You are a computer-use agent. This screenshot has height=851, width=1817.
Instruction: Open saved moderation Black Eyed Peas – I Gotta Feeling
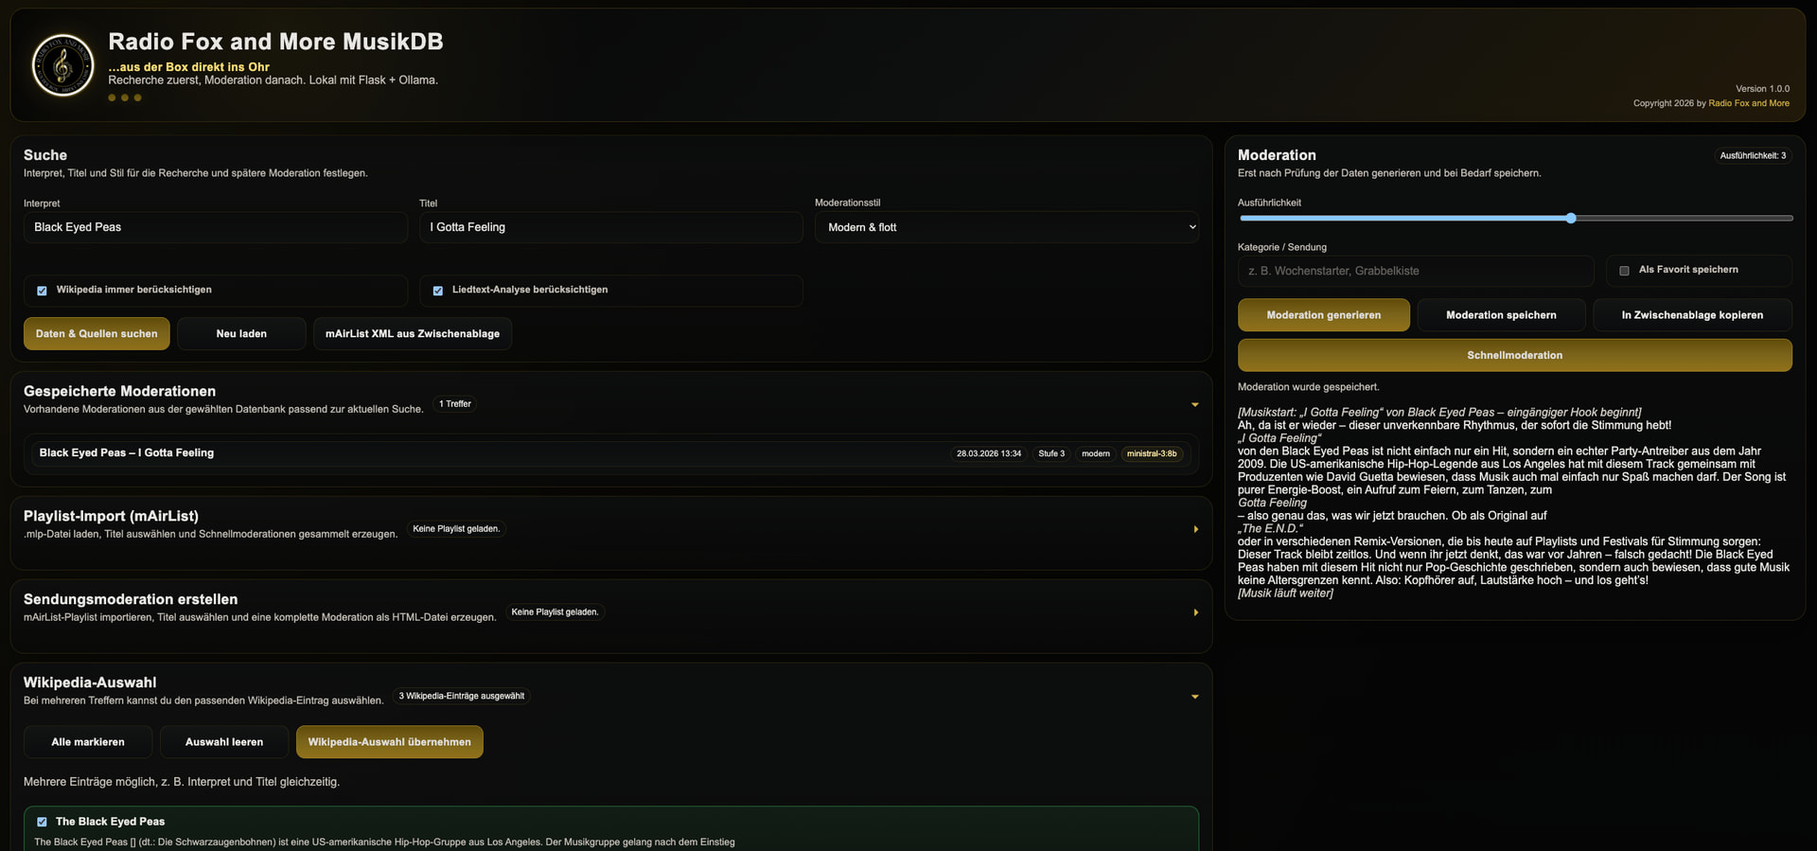point(127,453)
